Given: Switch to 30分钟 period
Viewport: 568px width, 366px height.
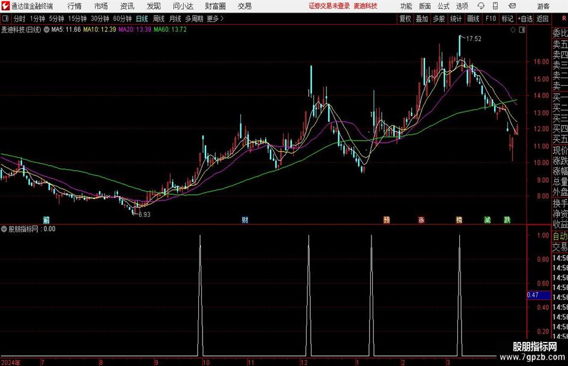Looking at the screenshot, I should tap(100, 19).
